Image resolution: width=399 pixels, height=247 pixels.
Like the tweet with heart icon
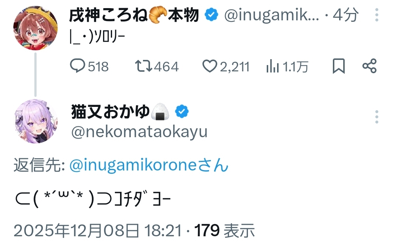tap(210, 67)
